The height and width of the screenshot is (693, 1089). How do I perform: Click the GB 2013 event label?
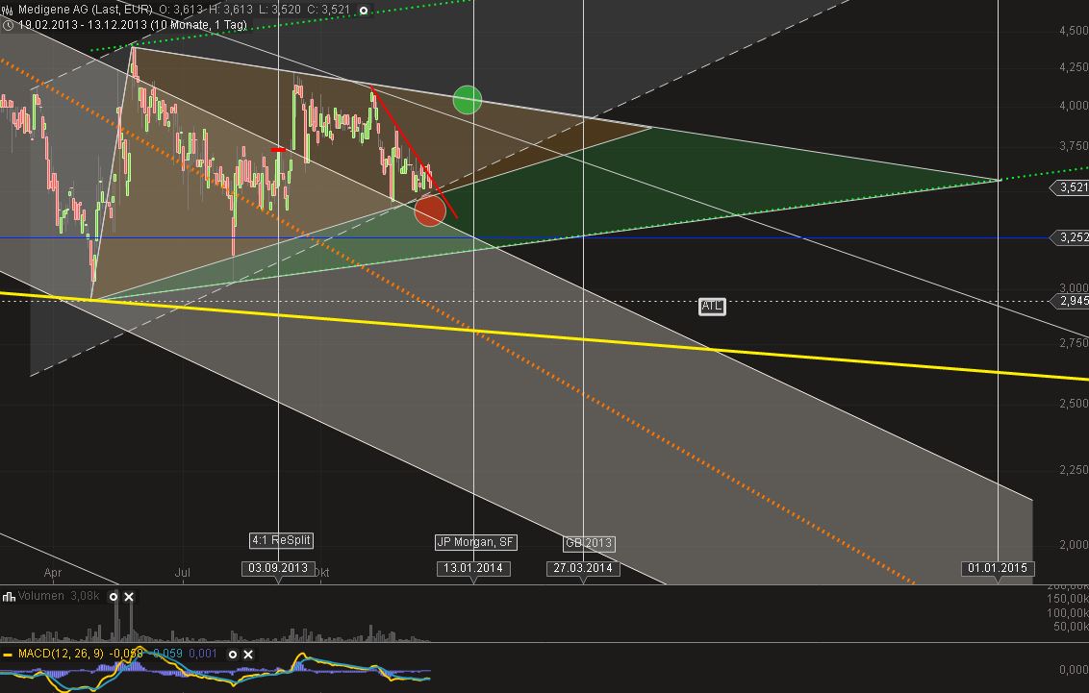(589, 543)
